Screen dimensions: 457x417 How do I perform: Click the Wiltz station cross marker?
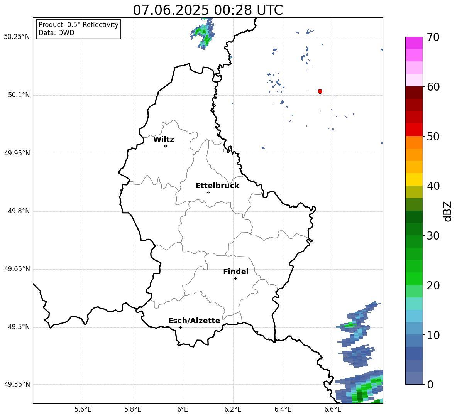click(166, 146)
